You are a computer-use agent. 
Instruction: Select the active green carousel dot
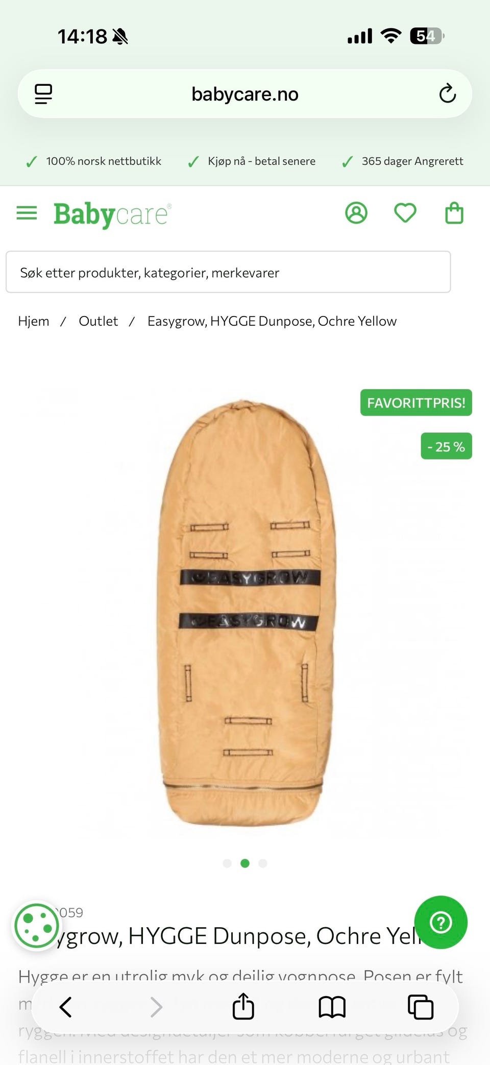coord(245,863)
